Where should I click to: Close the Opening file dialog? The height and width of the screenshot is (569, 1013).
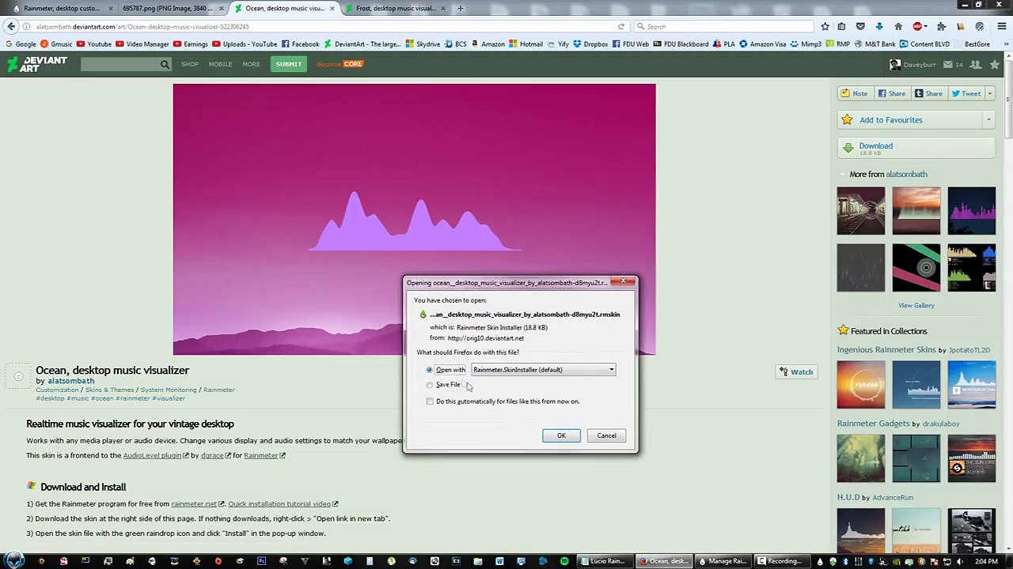tap(624, 281)
